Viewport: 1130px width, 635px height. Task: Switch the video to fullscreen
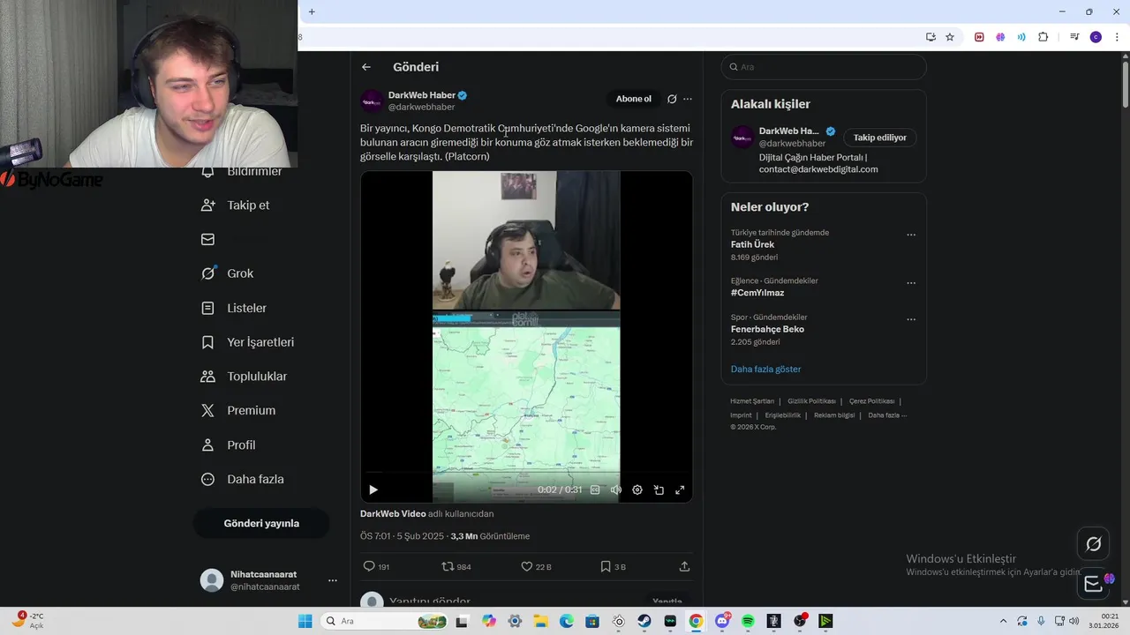pyautogui.click(x=680, y=489)
